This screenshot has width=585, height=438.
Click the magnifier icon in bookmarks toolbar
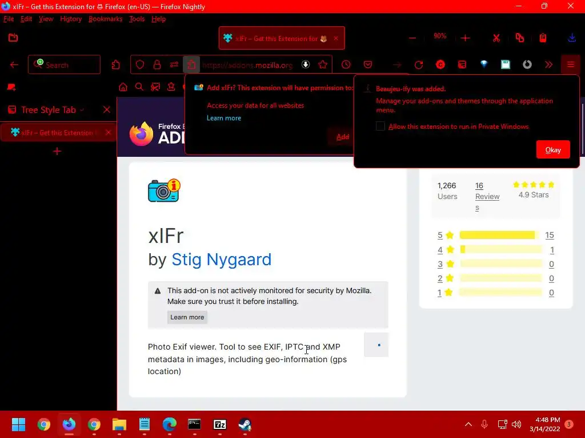[x=139, y=87]
